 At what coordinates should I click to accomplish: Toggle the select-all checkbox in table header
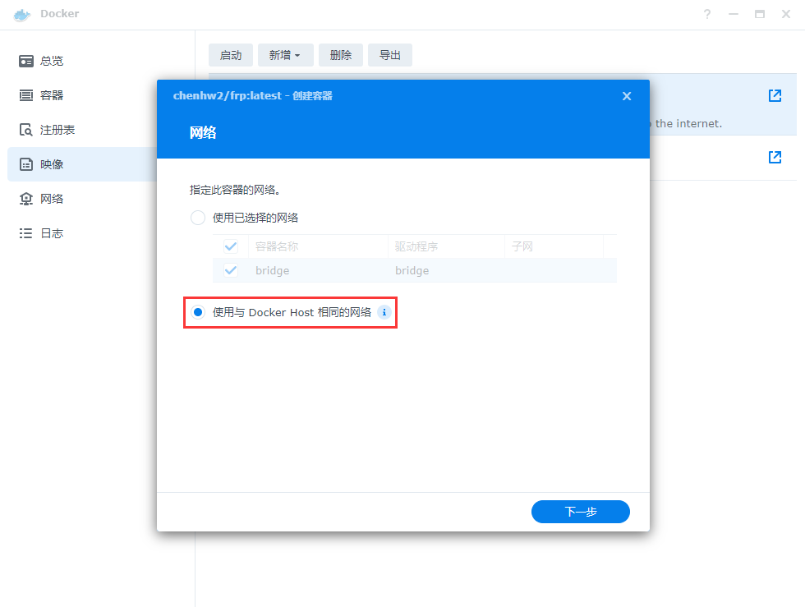(231, 246)
